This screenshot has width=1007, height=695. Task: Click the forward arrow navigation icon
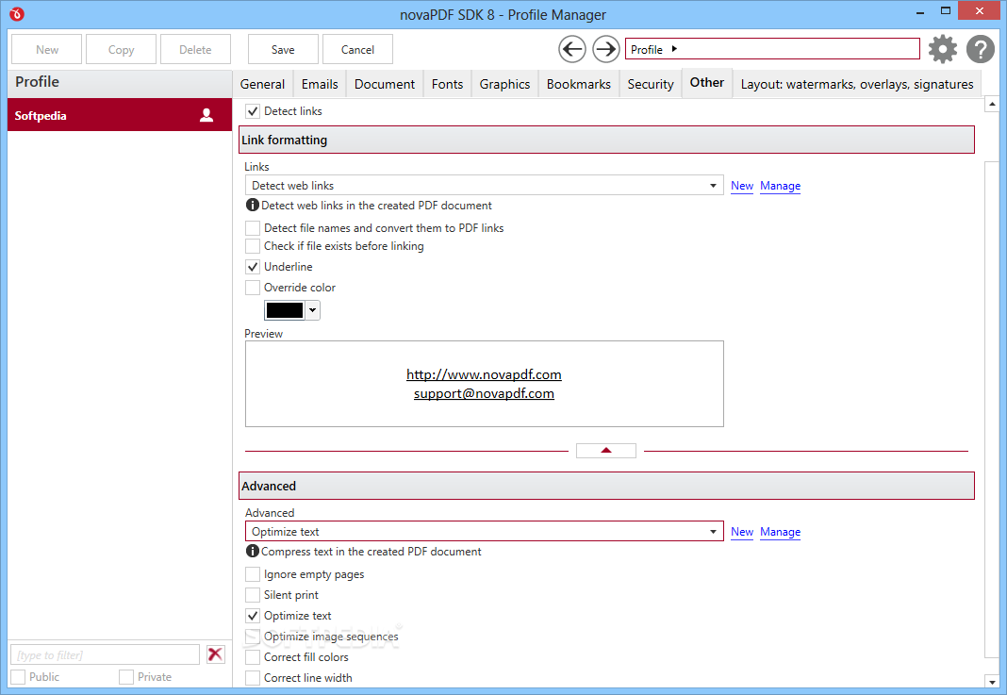pyautogui.click(x=605, y=49)
